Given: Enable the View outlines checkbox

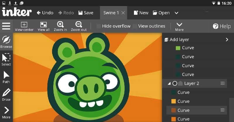Looking at the screenshot, I should [135, 26].
